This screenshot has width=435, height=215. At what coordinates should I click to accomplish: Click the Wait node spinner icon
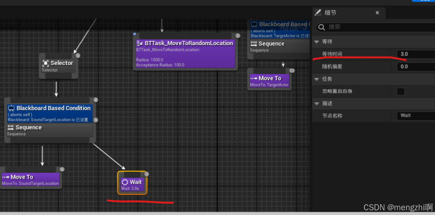pyautogui.click(x=125, y=182)
